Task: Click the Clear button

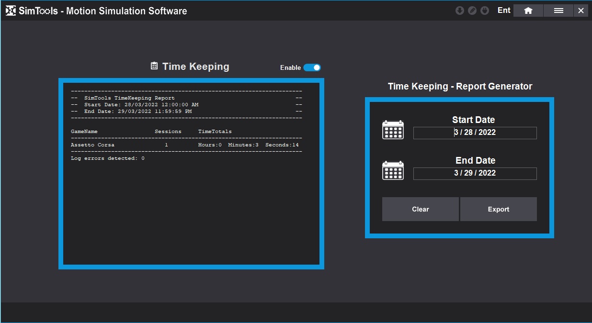Action: [420, 209]
